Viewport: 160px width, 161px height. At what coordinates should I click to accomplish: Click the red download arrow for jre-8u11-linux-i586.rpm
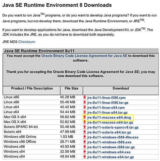pos(85,97)
